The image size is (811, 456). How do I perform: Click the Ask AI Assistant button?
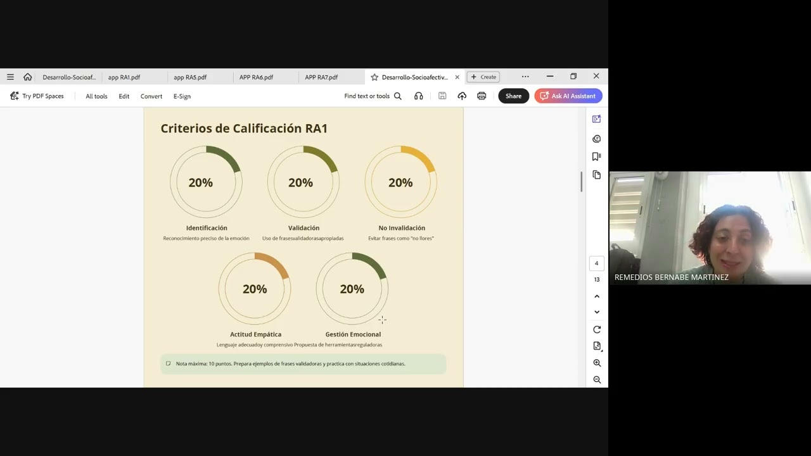[568, 96]
